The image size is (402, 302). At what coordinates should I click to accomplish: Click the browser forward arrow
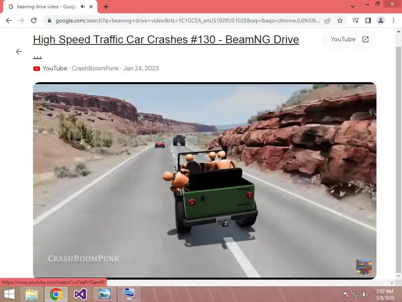tap(21, 20)
